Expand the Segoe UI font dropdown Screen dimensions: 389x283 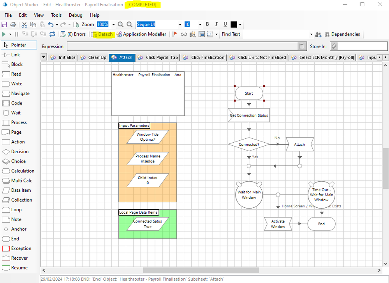180,25
